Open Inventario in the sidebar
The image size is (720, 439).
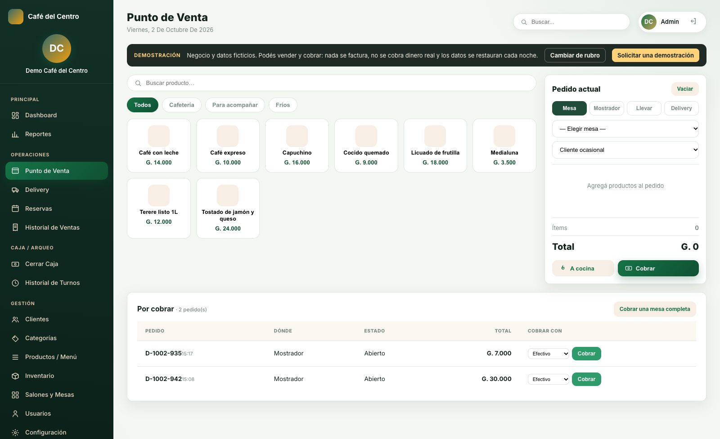pyautogui.click(x=57, y=376)
